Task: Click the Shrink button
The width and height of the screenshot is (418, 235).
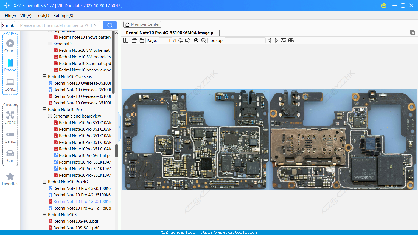Action: pos(8,25)
